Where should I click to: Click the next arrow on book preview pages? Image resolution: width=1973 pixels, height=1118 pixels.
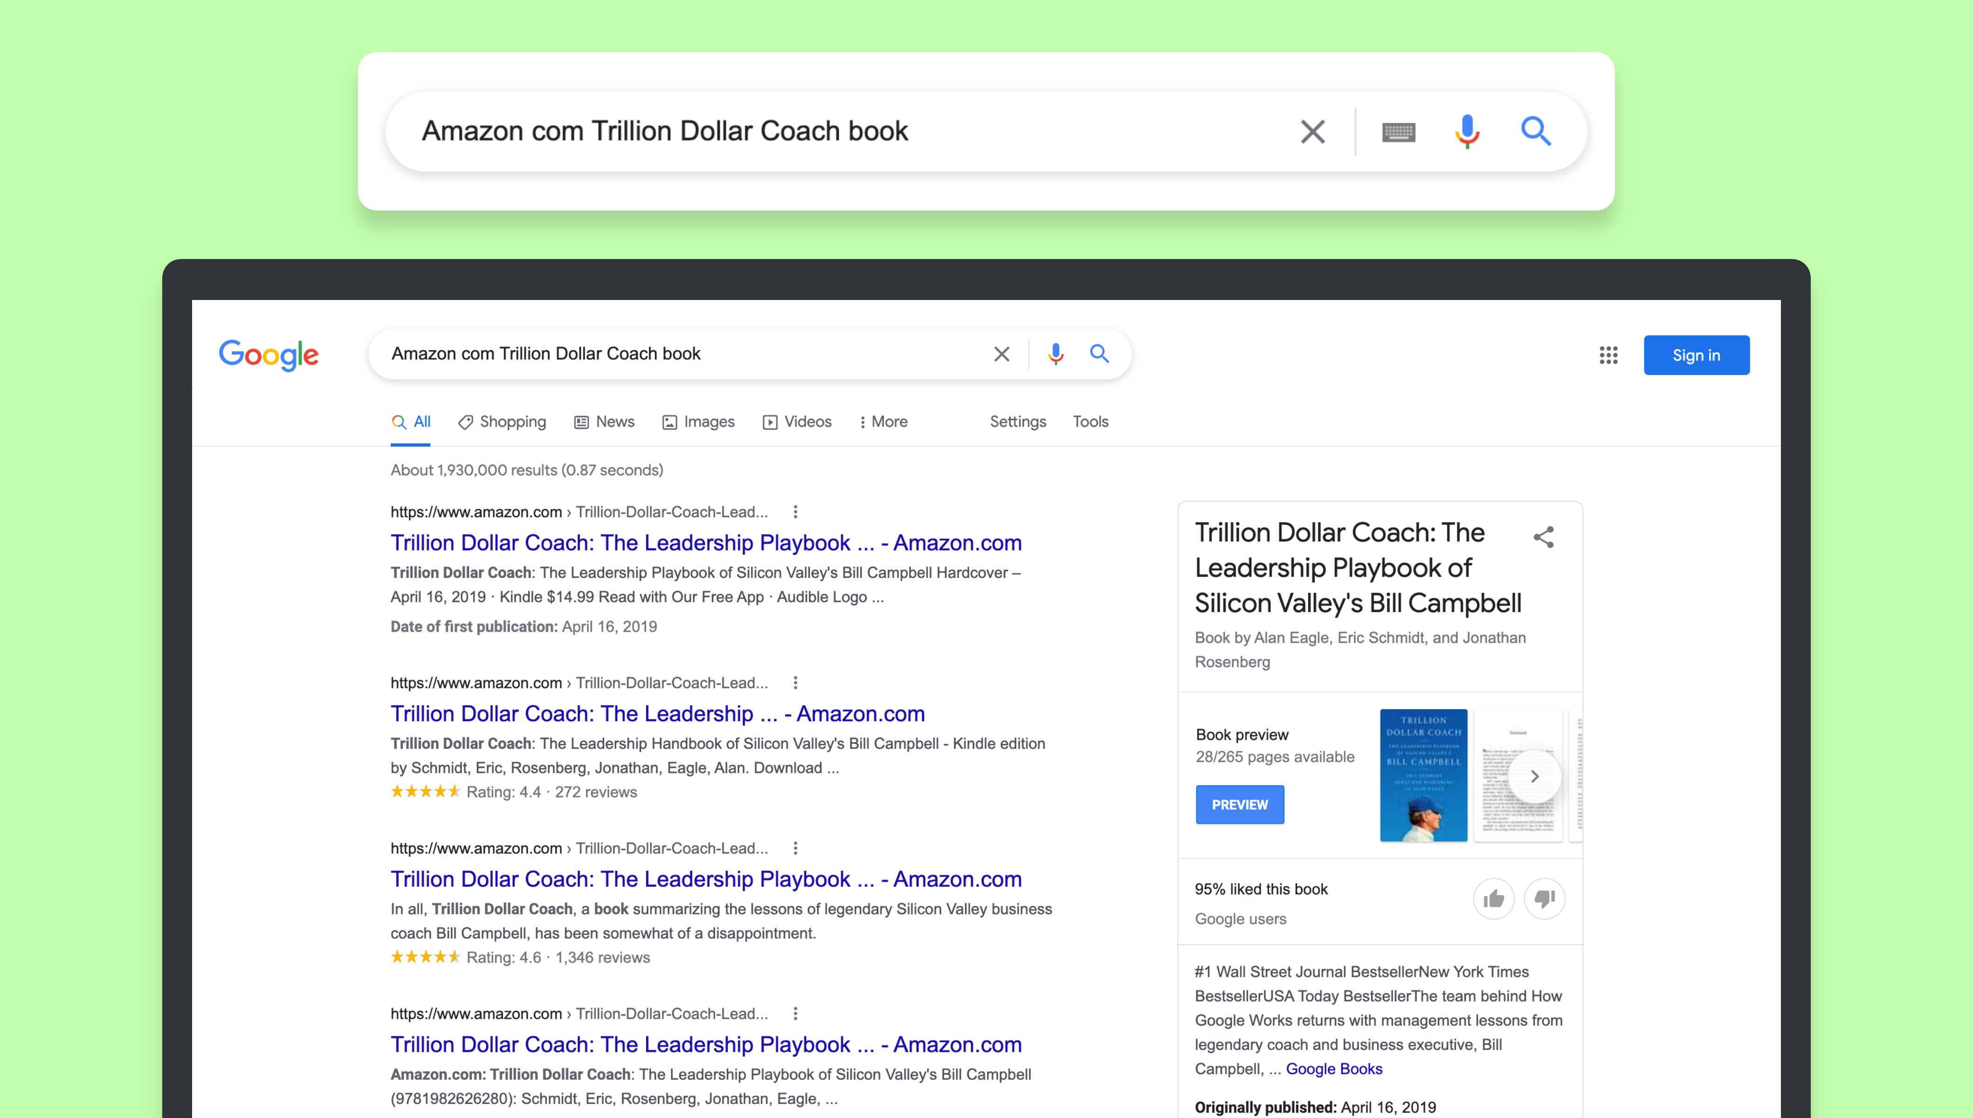coord(1534,776)
